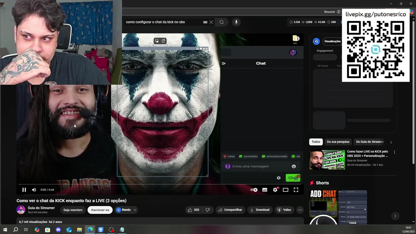The height and width of the screenshot is (234, 416).
Task: Select the Todos filter chip
Action: (x=316, y=142)
